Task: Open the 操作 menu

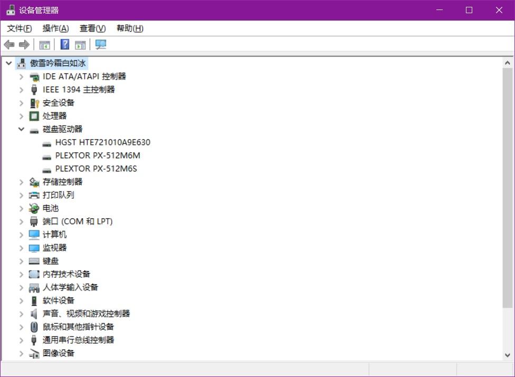Action: click(55, 28)
